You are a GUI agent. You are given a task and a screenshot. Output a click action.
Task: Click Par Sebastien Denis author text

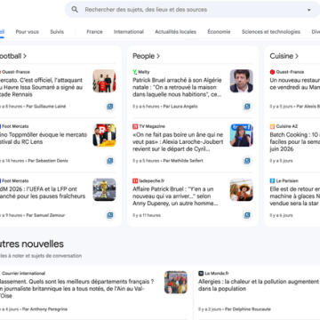point(48,161)
